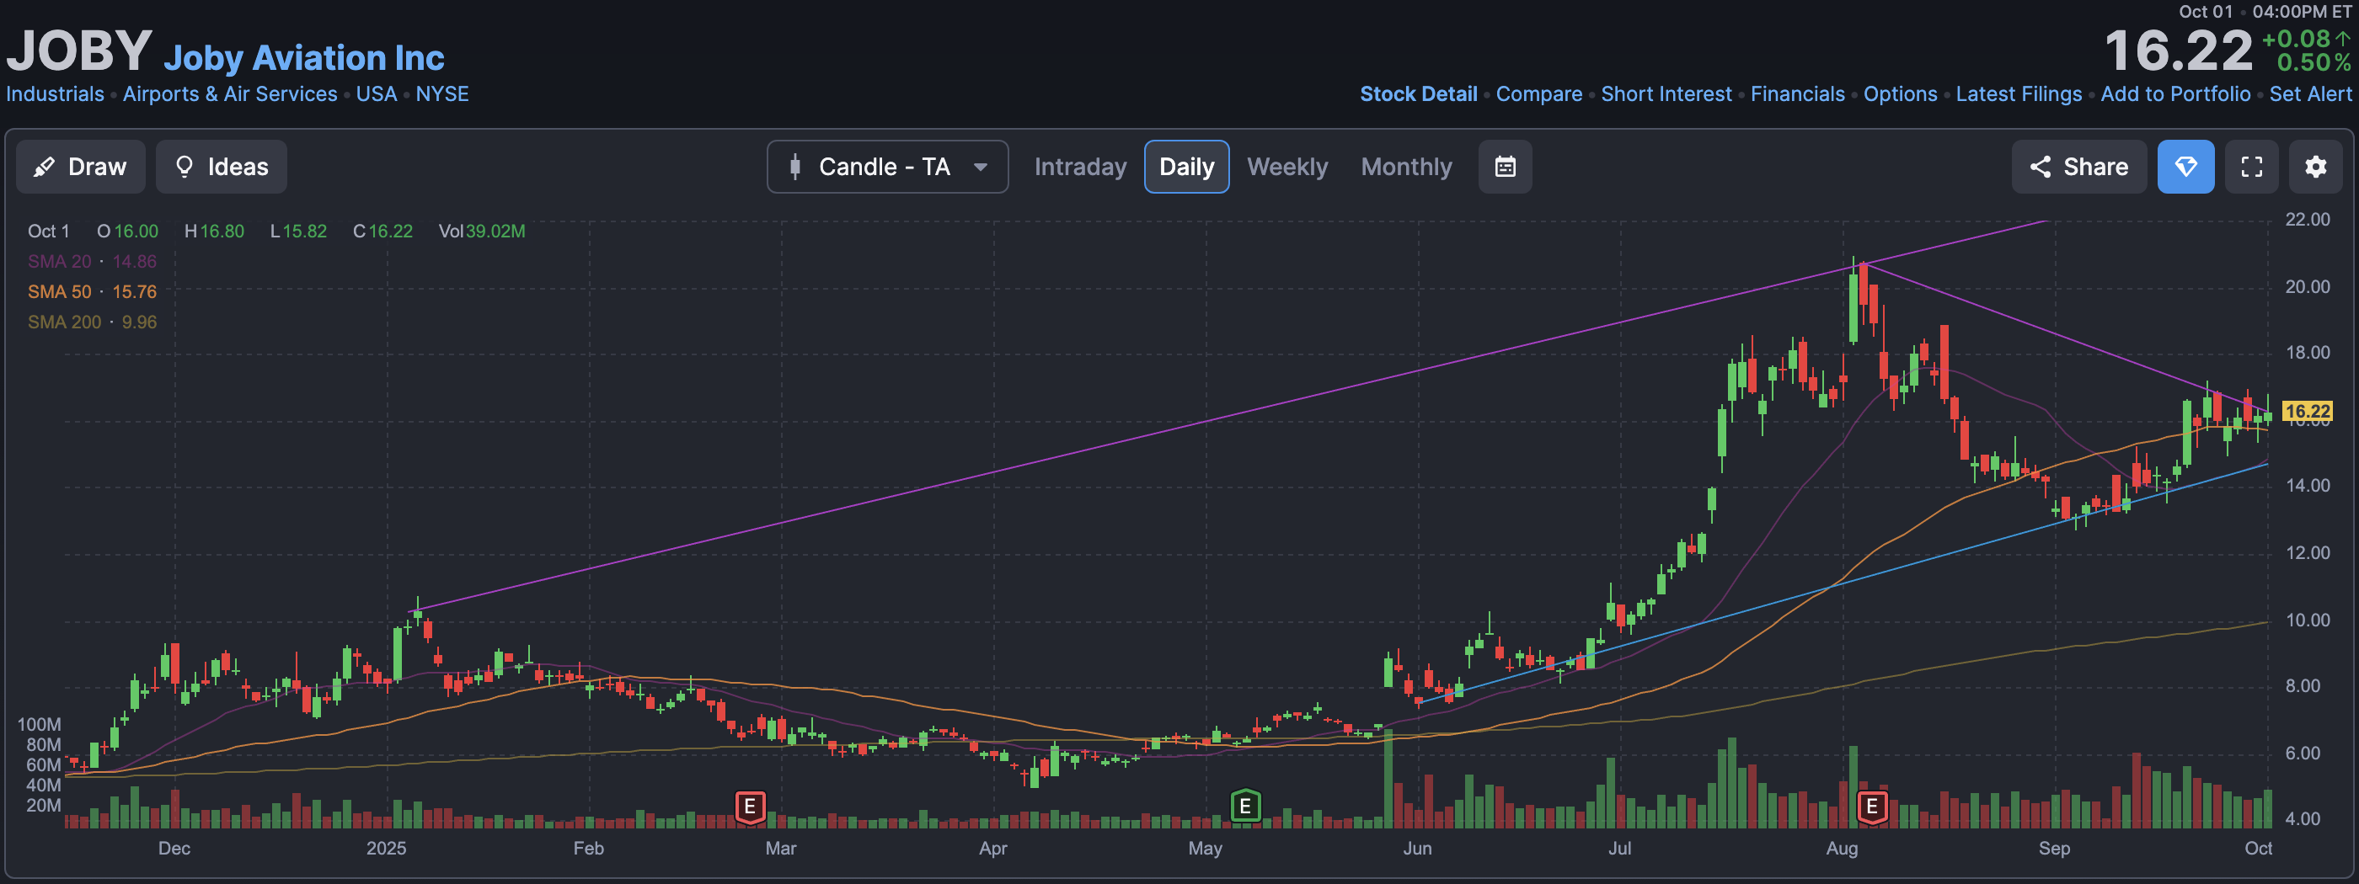Click the 22.00 price axis label

tap(2307, 220)
